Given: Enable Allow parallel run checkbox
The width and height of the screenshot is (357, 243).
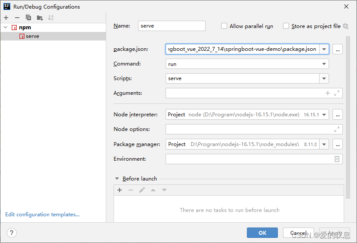Looking at the screenshot, I should [224, 26].
